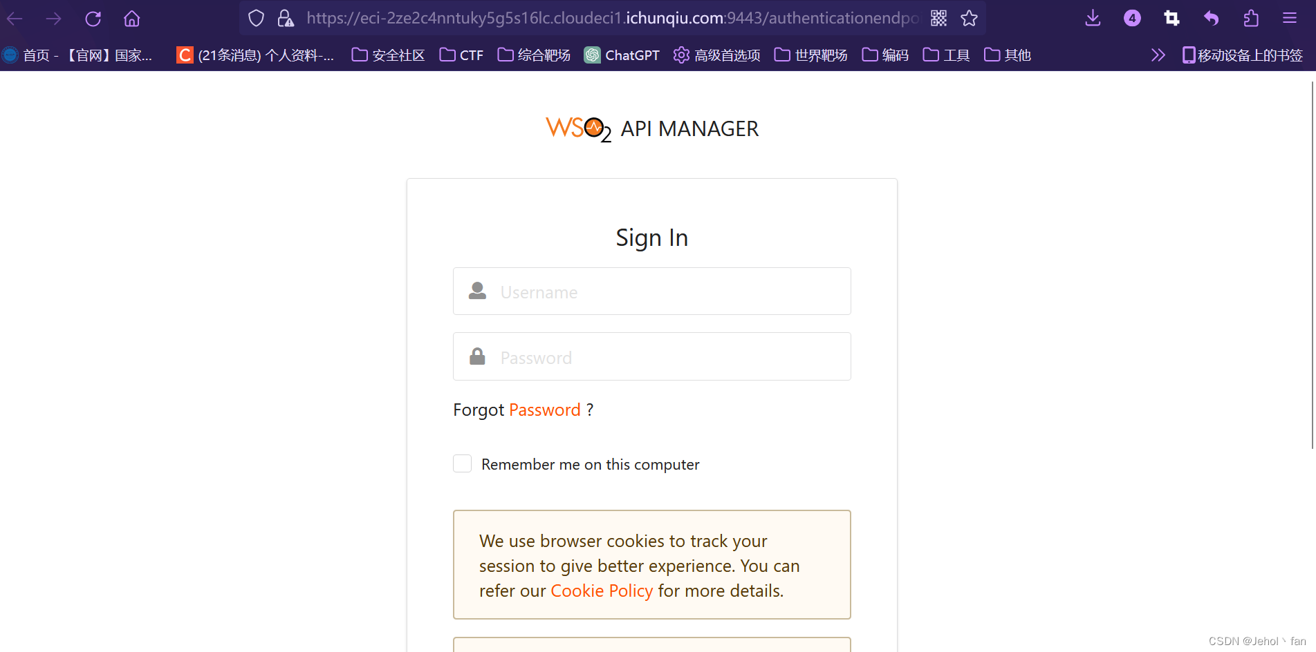Click into the Username field
The height and width of the screenshot is (652, 1316).
pyautogui.click(x=651, y=291)
